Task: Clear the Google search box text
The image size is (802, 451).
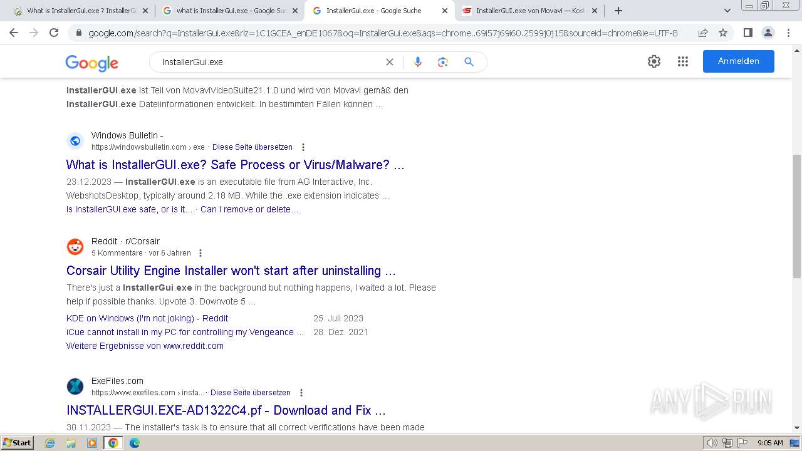Action: point(390,62)
